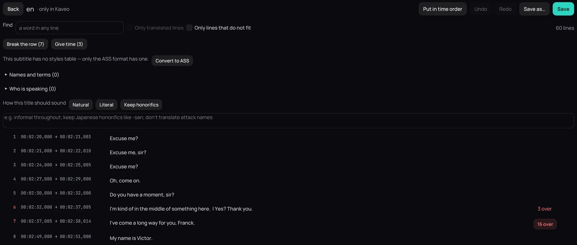Open the Save as… dialog

coord(534,9)
